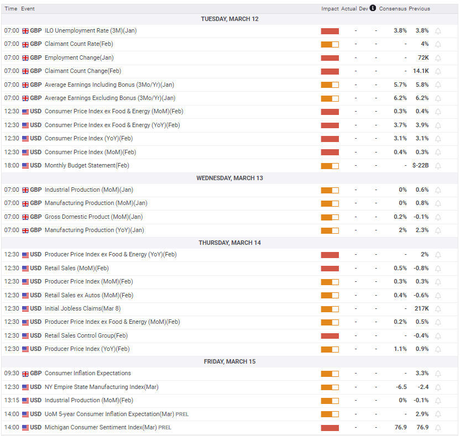Click bell icon on Employment Change(Jan) row

pyautogui.click(x=438, y=58)
